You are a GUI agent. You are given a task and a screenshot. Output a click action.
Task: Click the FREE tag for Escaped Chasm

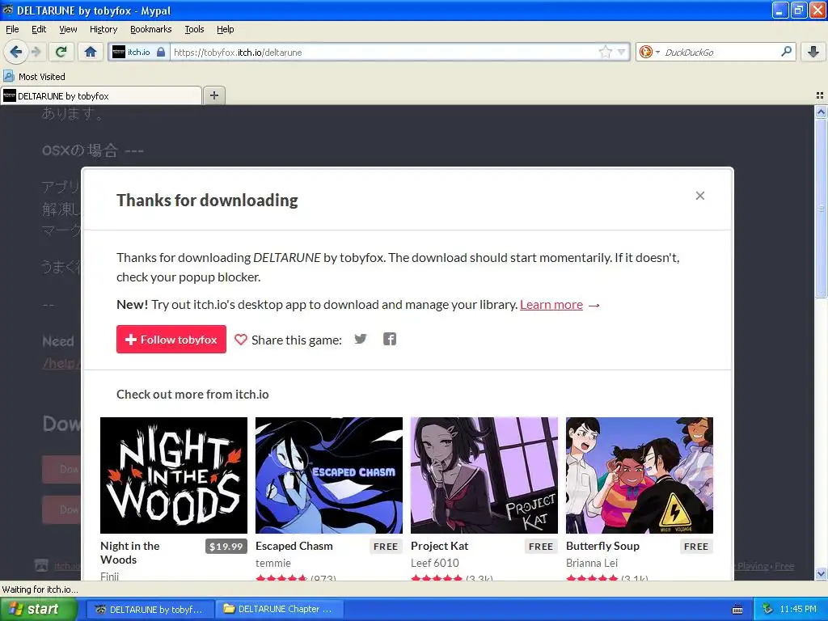[386, 547]
